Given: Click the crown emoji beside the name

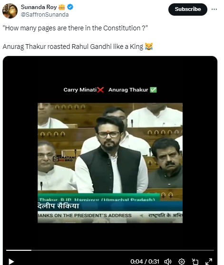Looking at the screenshot, I should (x=61, y=7).
